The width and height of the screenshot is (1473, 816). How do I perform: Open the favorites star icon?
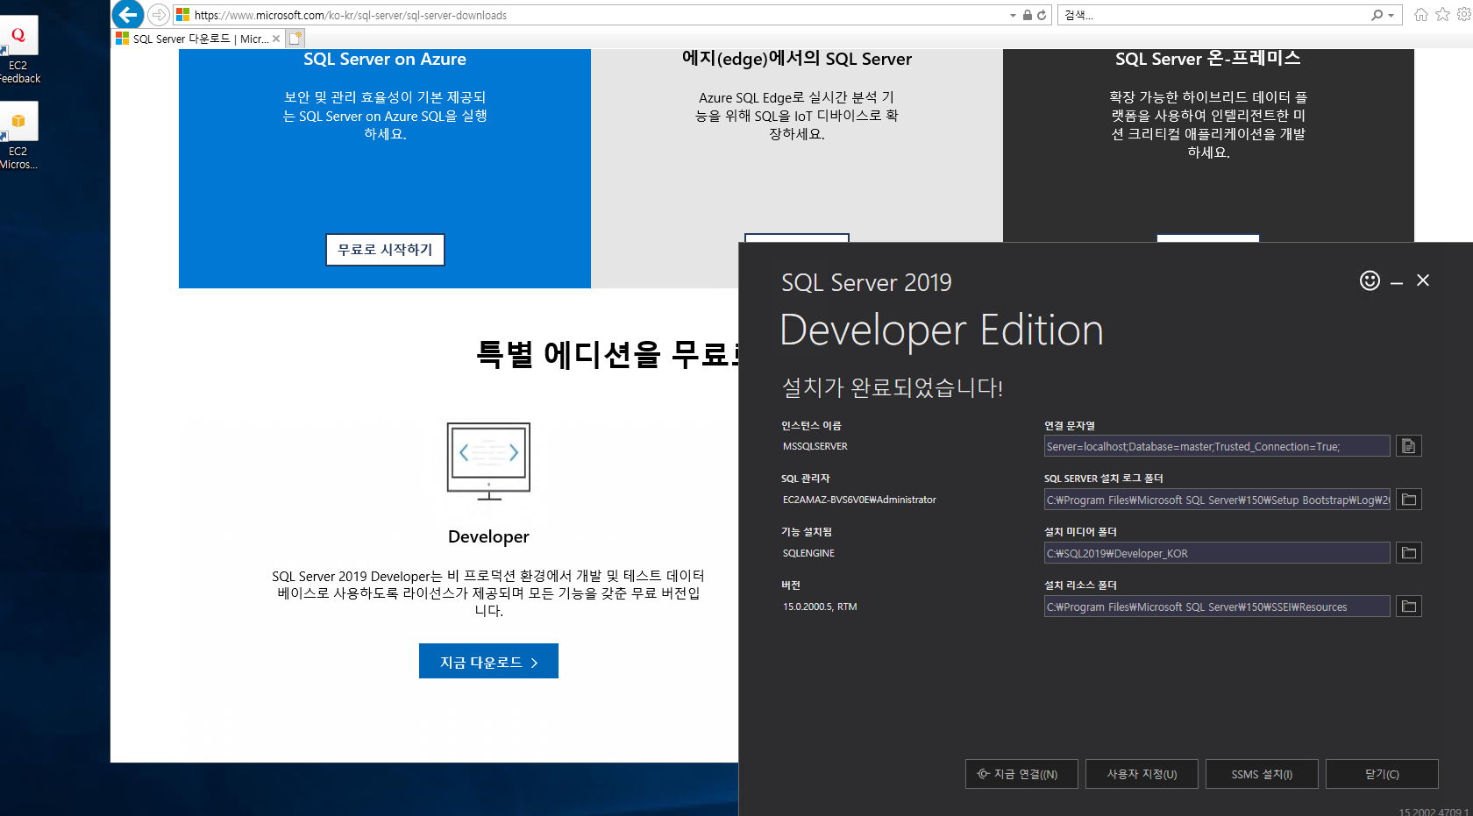(1442, 14)
